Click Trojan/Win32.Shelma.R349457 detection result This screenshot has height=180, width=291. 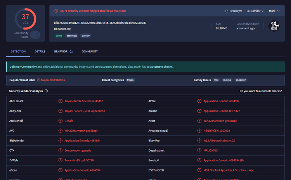(84, 101)
